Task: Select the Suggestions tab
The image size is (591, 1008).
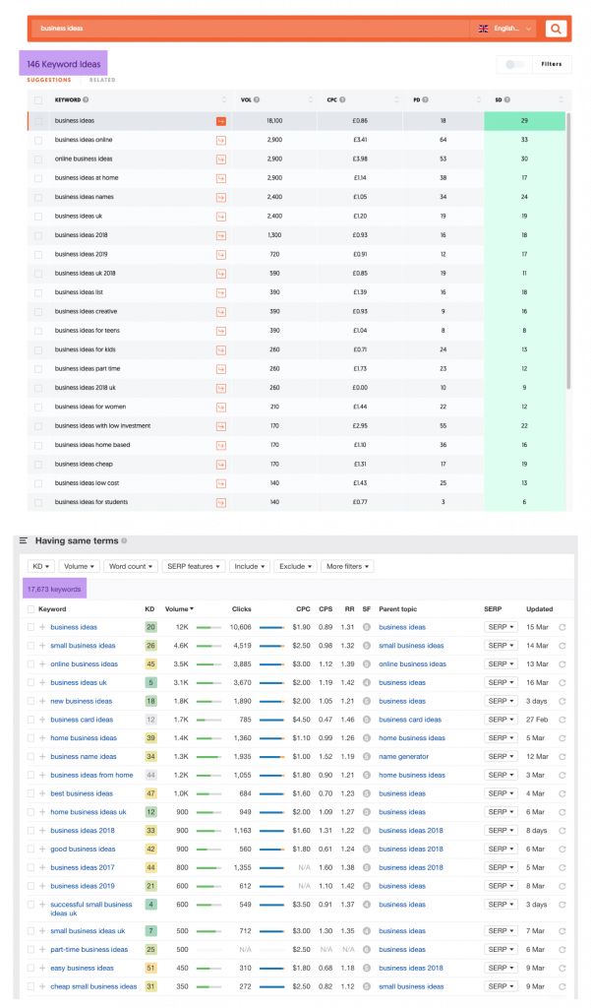Action: [48, 80]
